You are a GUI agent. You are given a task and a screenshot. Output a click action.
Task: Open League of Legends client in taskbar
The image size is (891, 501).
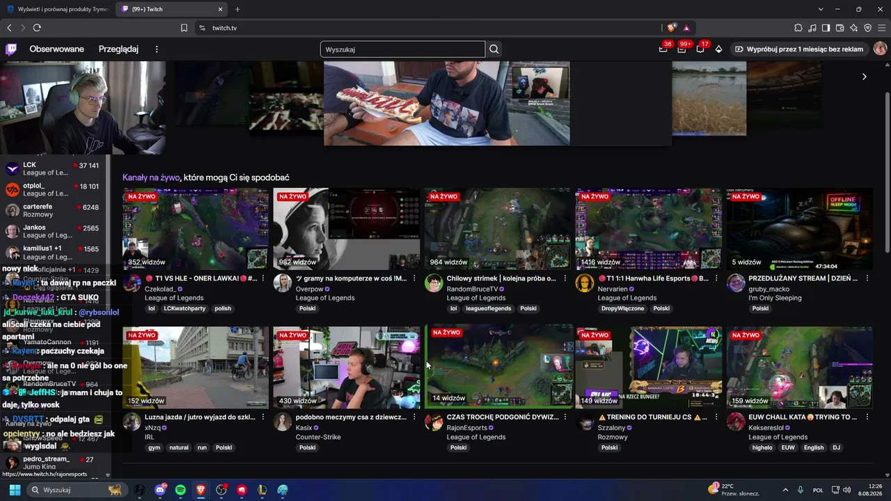(262, 490)
